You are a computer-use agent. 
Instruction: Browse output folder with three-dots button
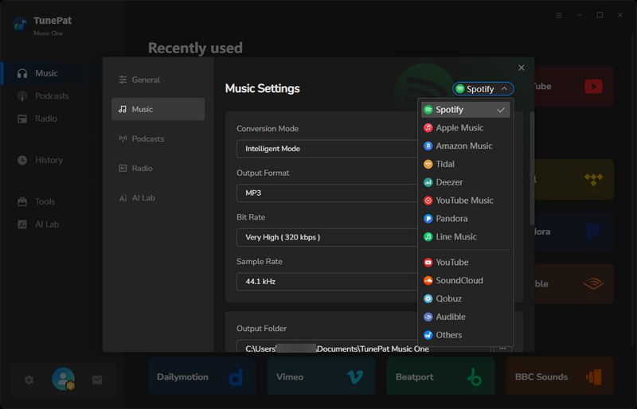tap(502, 349)
